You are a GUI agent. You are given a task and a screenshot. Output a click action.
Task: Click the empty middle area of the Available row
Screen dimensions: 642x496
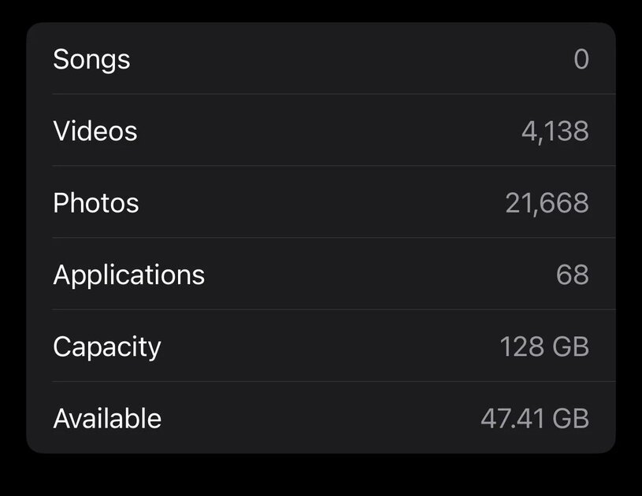[x=321, y=417]
